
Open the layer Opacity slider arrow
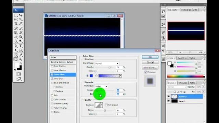tap(204, 87)
